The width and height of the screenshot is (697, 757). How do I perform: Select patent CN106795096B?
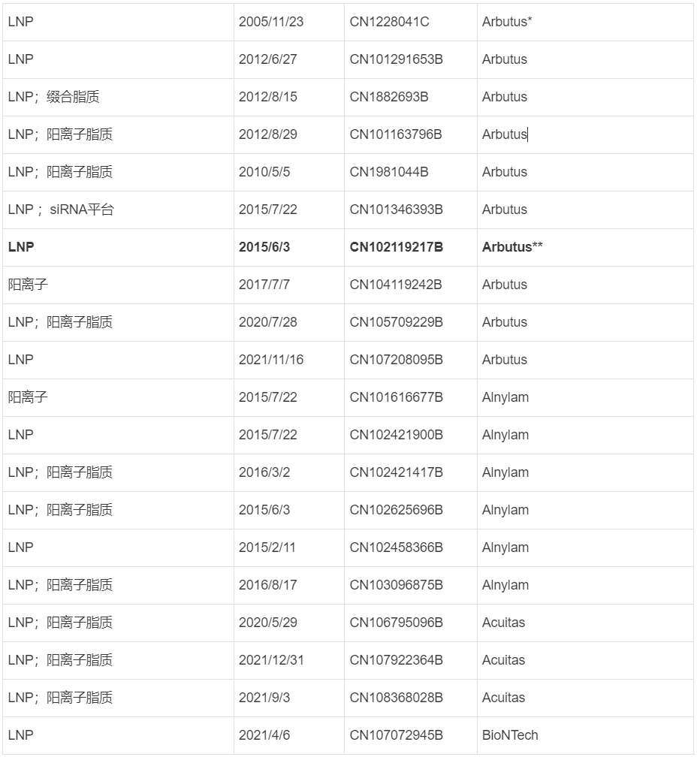pyautogui.click(x=396, y=623)
